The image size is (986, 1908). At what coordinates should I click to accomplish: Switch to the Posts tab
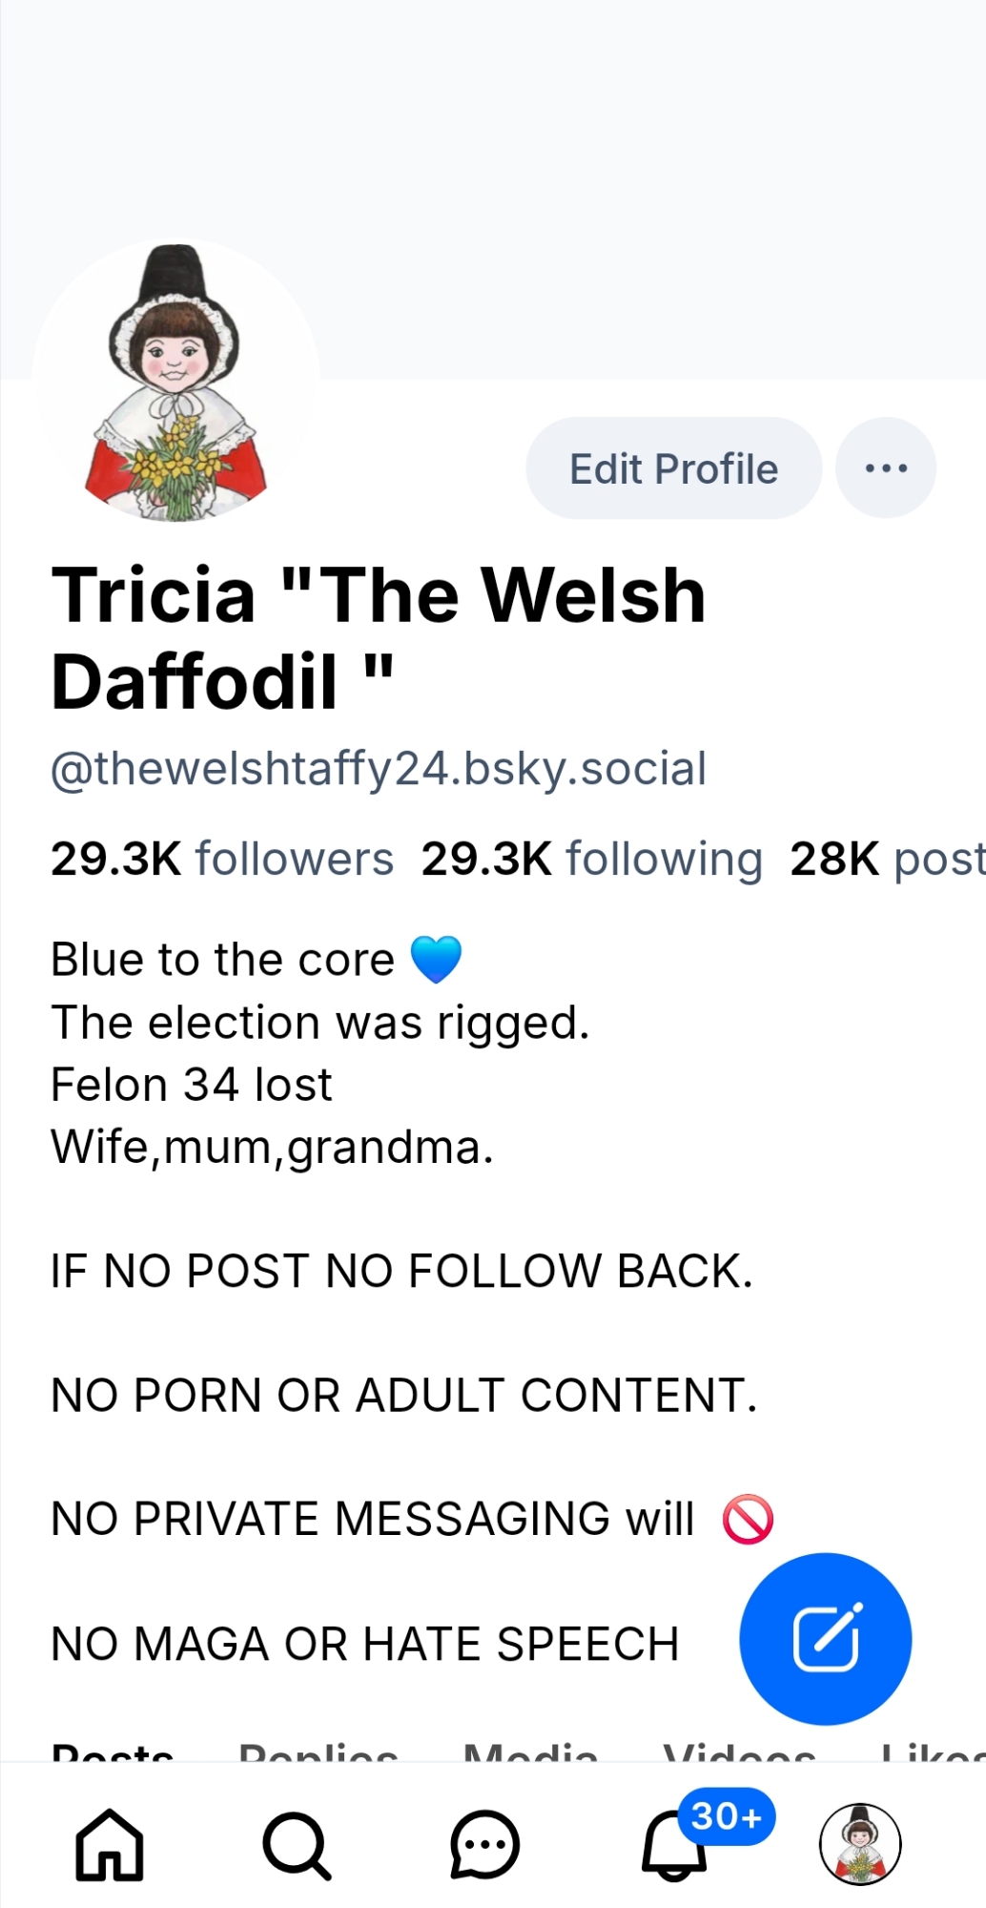click(113, 1751)
